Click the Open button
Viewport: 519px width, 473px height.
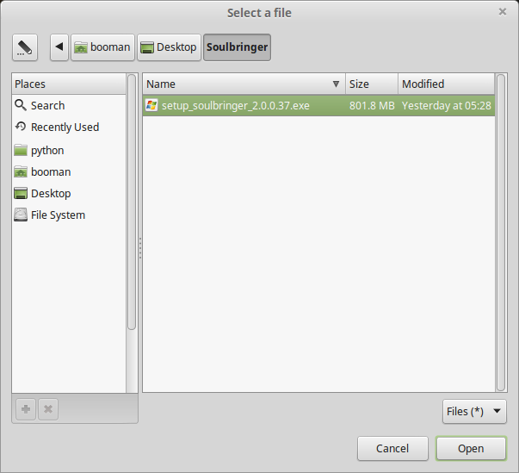471,449
